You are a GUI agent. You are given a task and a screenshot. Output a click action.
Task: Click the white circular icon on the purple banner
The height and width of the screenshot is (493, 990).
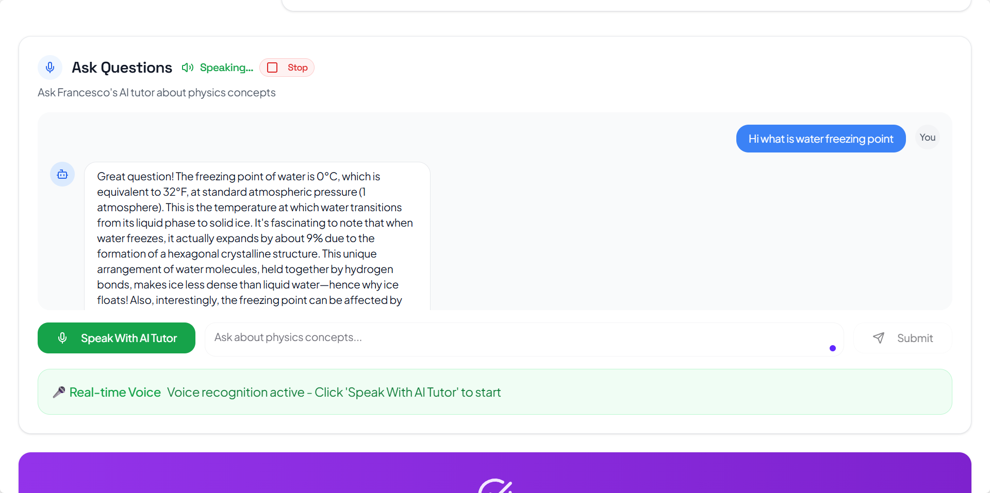point(495,485)
